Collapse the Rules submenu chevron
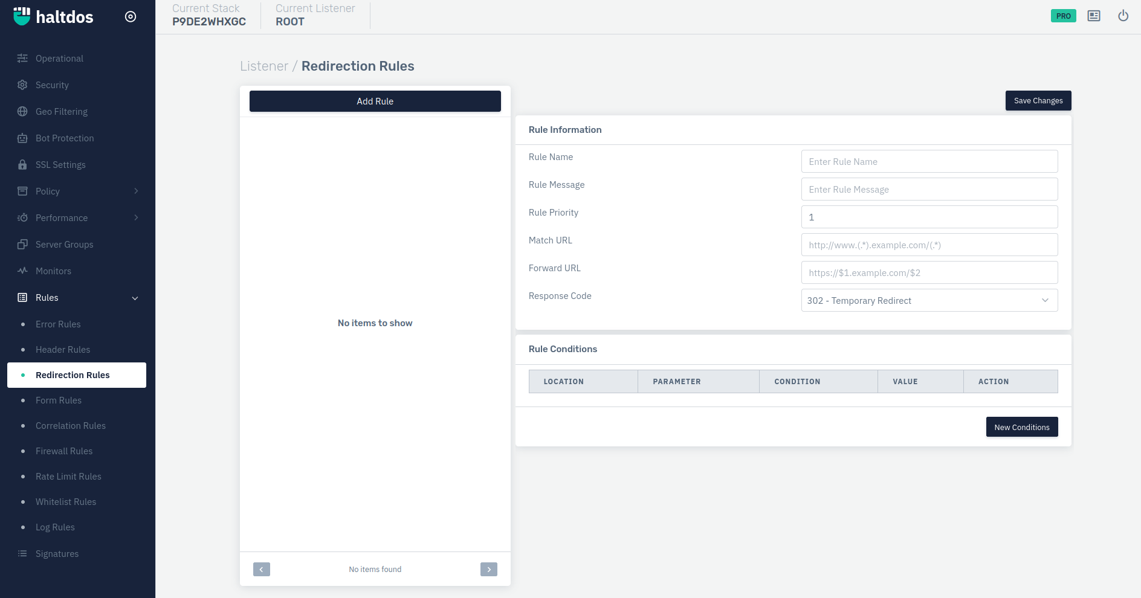 pos(135,298)
